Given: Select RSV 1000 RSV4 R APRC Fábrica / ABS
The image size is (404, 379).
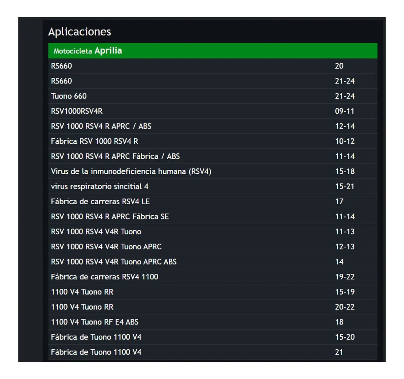Looking at the screenshot, I should point(213,157).
